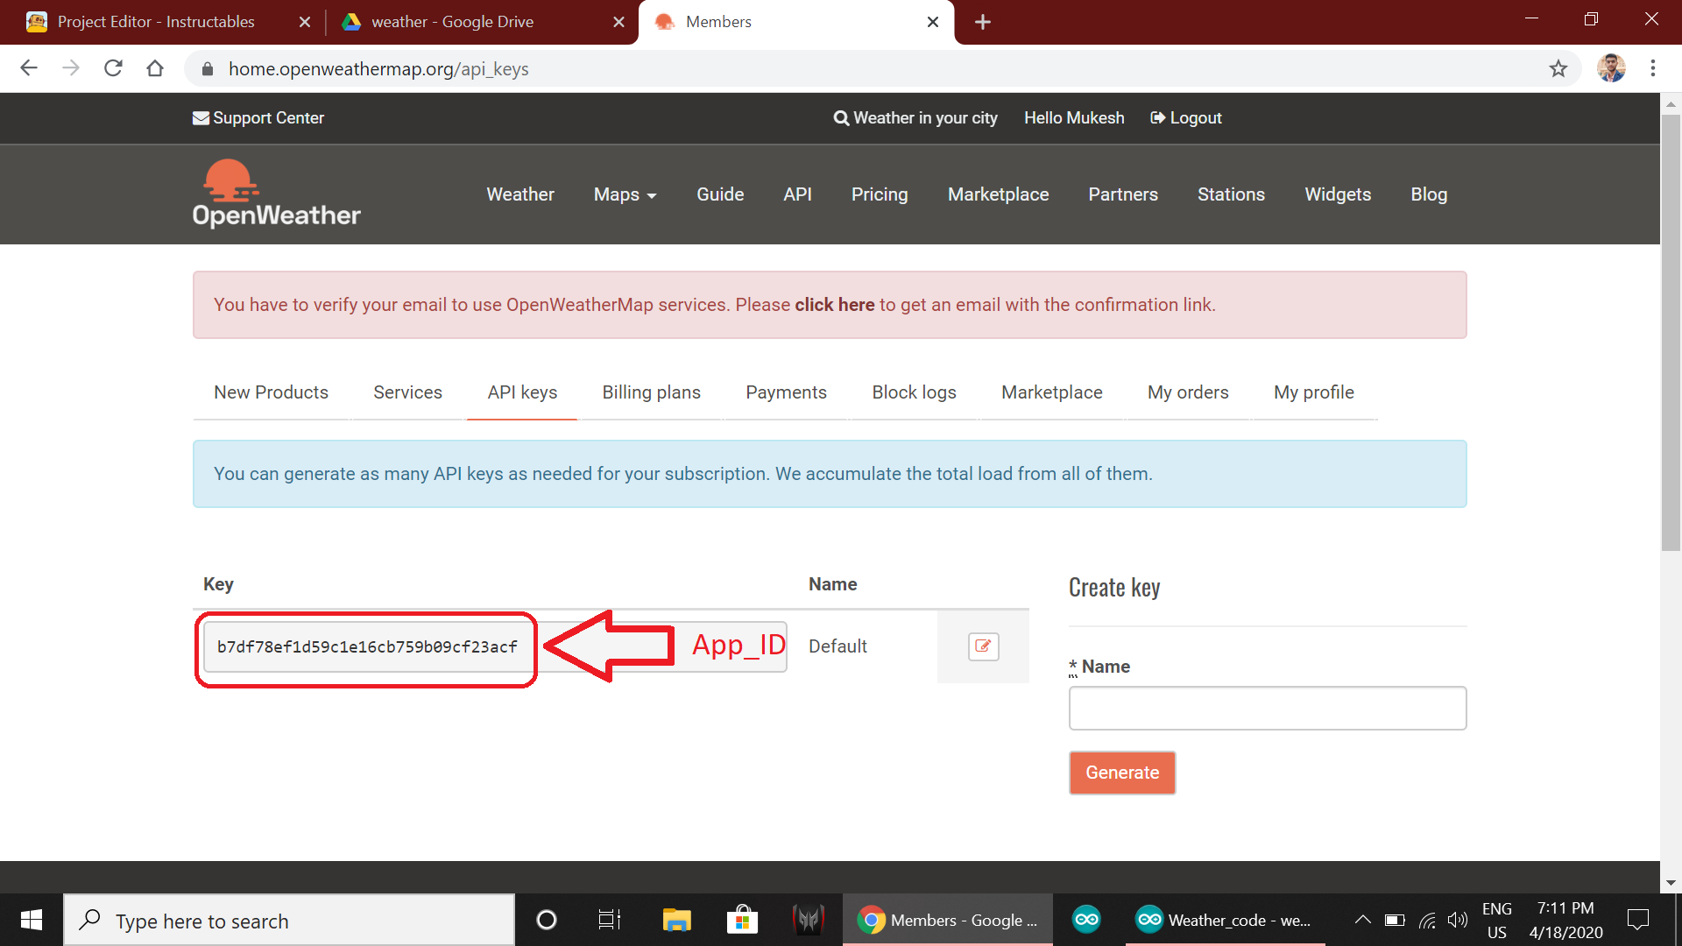
Task: Open the Pricing nav item
Action: click(880, 194)
